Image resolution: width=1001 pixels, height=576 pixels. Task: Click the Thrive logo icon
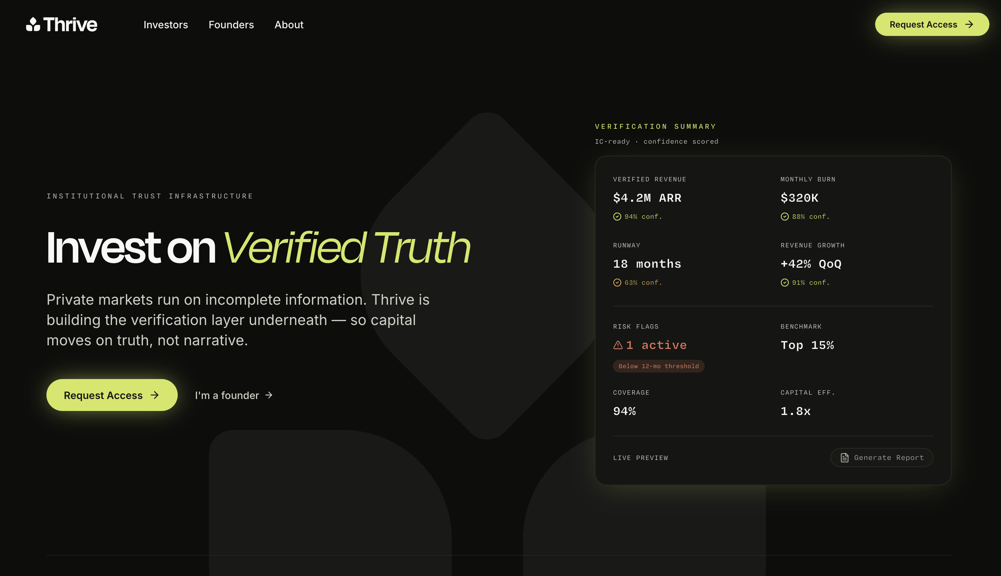(x=33, y=24)
